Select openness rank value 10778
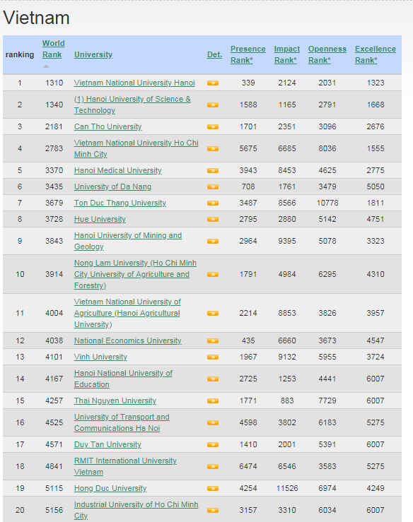 point(327,203)
